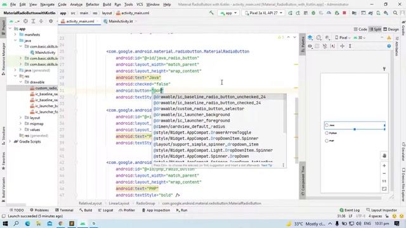Expand Gradle Scripts node
The width and height of the screenshot is (406, 228).
click(x=10, y=142)
